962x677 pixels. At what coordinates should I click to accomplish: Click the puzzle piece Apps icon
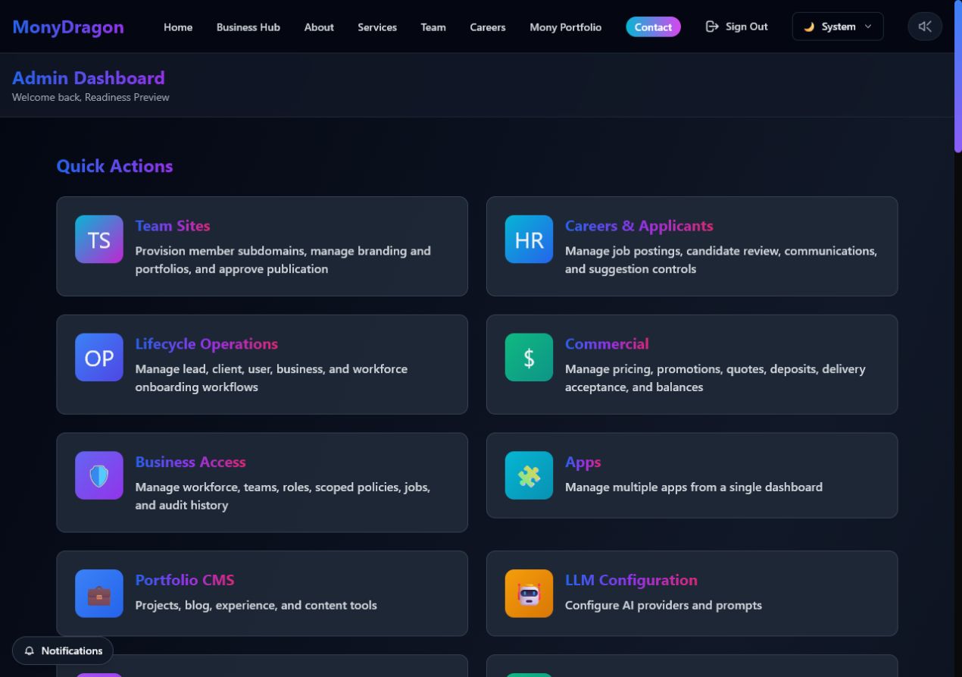pyautogui.click(x=529, y=476)
